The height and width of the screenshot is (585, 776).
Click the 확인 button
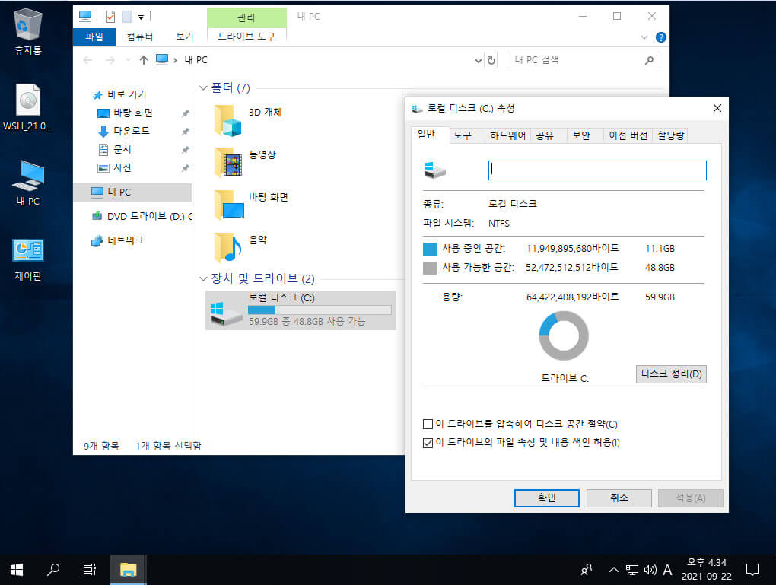(546, 498)
